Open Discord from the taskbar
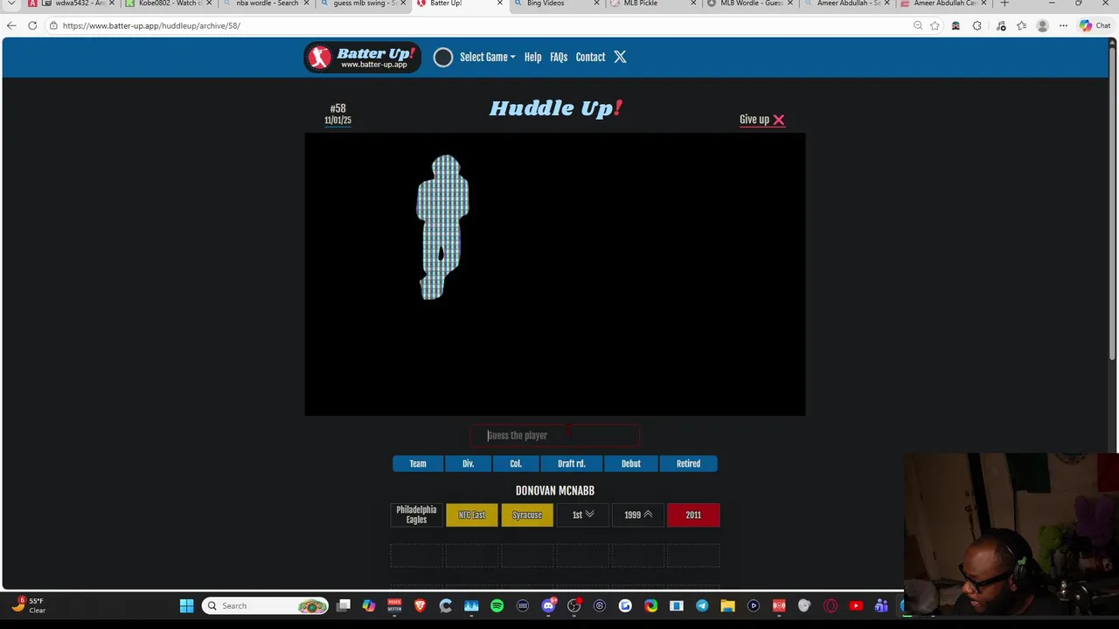 548,605
